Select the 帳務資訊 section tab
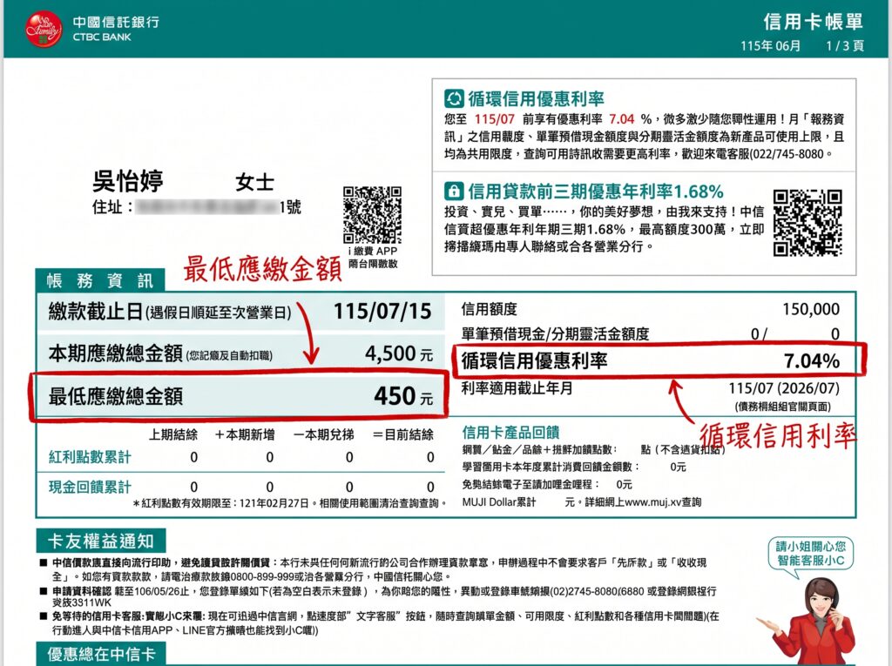892x666 pixels. pos(100,280)
